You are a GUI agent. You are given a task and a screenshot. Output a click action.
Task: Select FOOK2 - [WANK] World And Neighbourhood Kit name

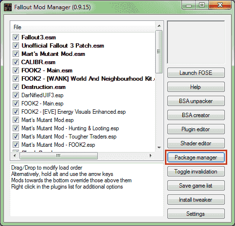(88, 79)
